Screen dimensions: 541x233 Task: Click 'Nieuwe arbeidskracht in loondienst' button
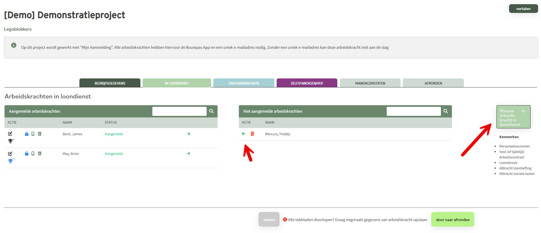(513, 117)
